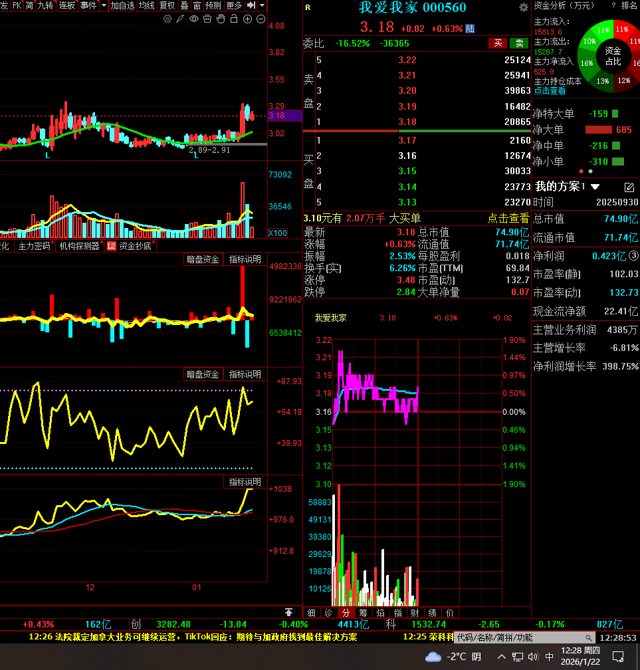
Task: Open the 事件 events button
Action: click(x=88, y=5)
